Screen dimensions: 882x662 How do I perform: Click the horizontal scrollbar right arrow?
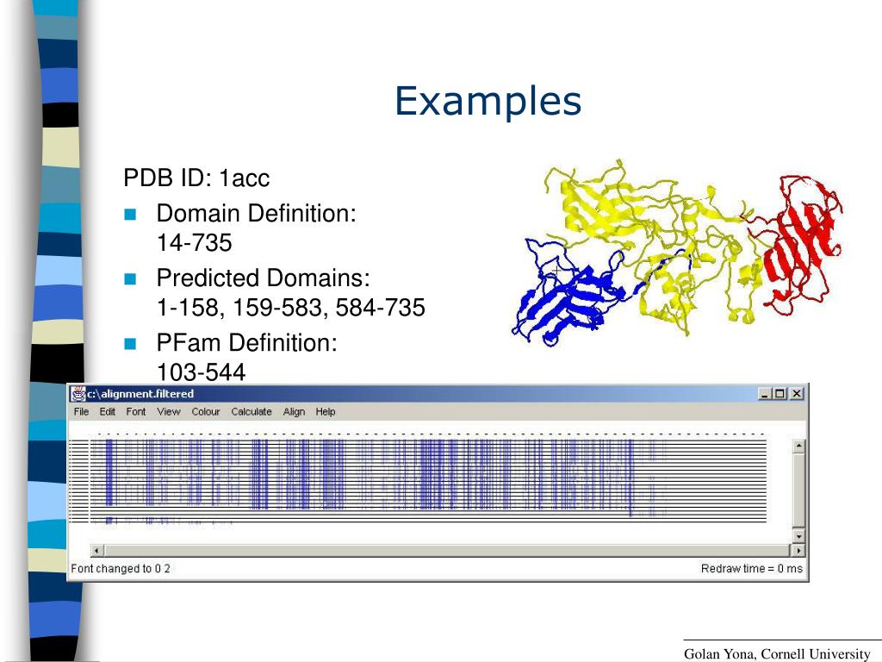(798, 550)
